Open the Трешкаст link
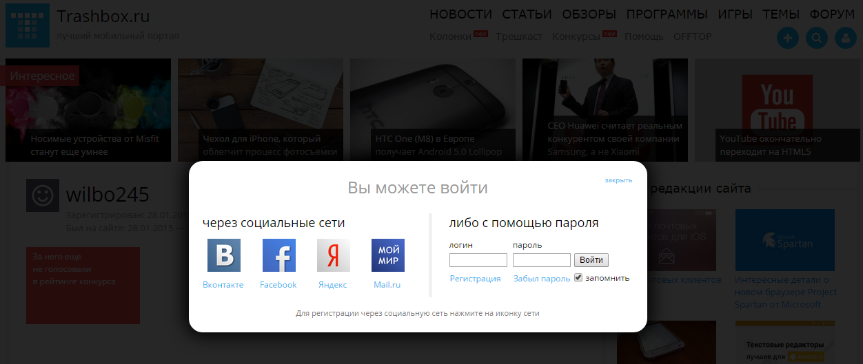 pyautogui.click(x=519, y=36)
